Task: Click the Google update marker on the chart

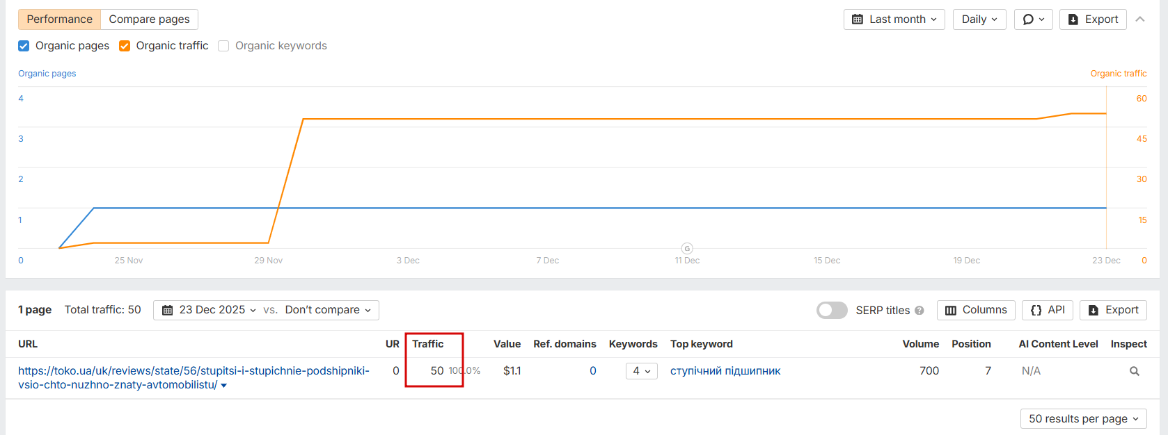Action: (687, 248)
